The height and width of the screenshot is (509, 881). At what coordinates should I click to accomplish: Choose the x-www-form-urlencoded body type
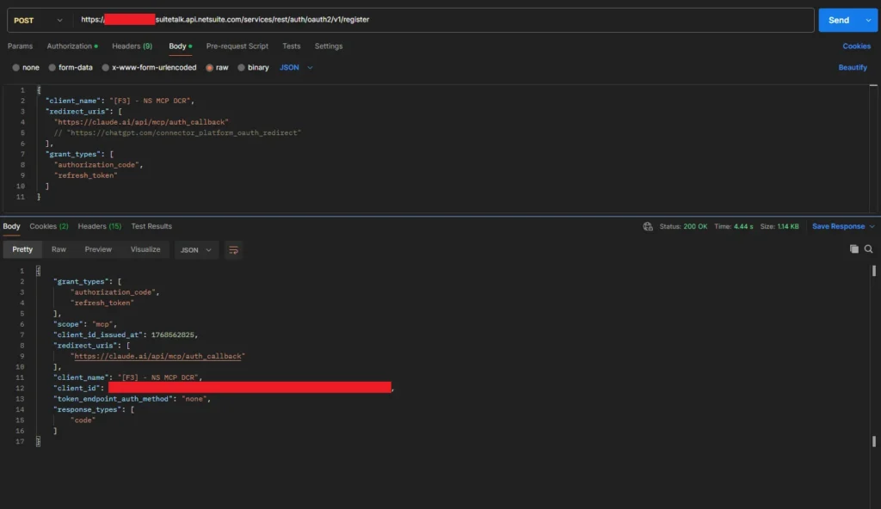point(149,67)
